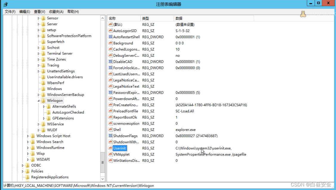Open the 文件(F) menu

[x=10, y=12]
